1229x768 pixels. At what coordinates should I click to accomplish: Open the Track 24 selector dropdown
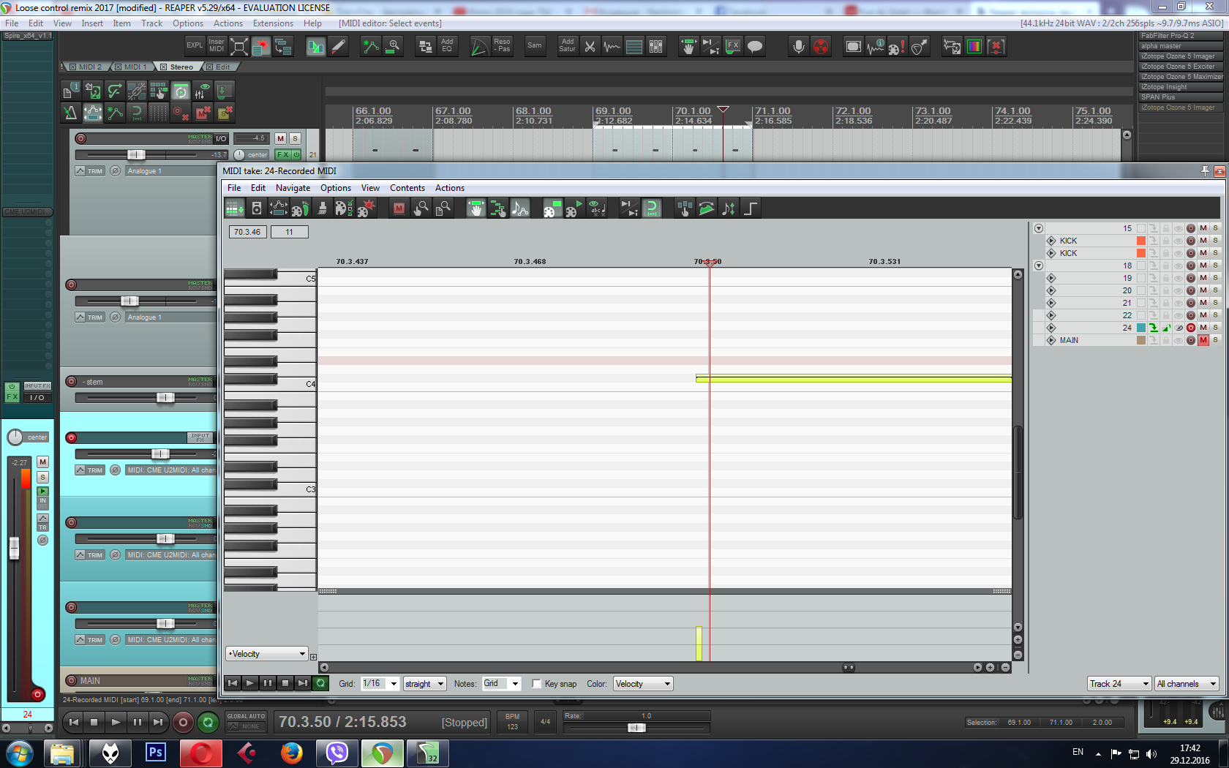(1119, 684)
